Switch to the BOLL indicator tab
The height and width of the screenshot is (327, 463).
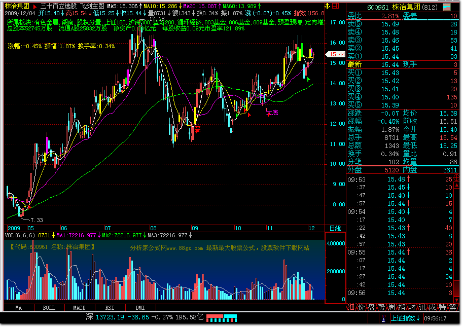coord(49,308)
